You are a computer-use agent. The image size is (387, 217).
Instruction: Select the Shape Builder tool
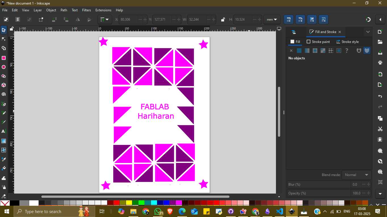[4, 49]
